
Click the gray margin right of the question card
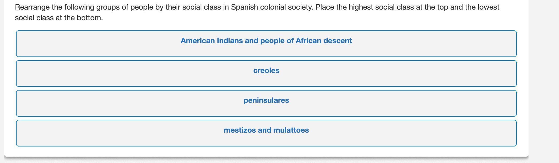[x=544, y=80]
